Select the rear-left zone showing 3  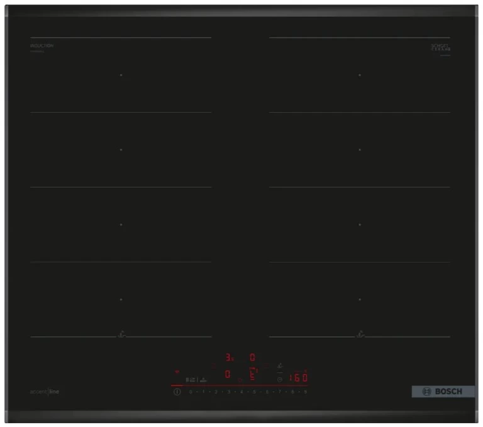pyautogui.click(x=230, y=358)
